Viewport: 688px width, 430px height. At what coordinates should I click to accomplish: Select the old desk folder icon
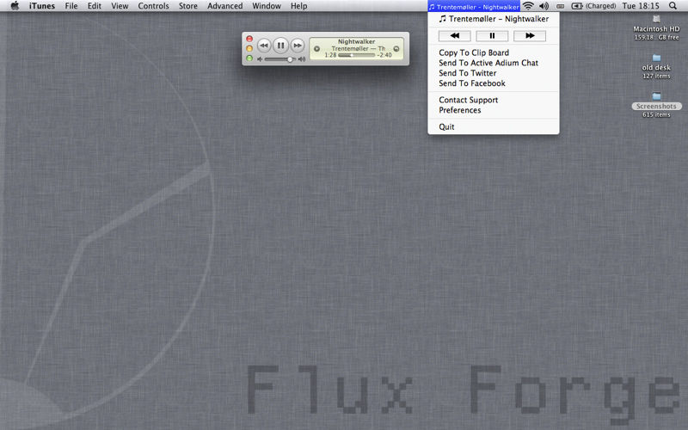pyautogui.click(x=656, y=58)
